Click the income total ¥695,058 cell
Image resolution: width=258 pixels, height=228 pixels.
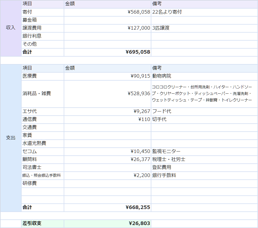(x=107, y=52)
